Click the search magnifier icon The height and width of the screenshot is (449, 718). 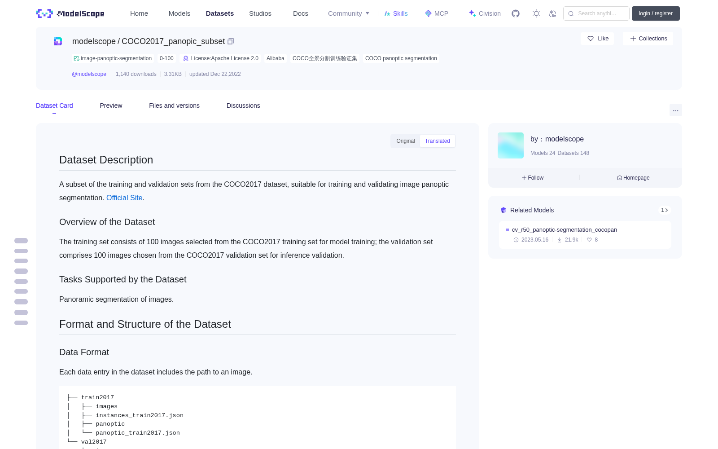pyautogui.click(x=571, y=13)
